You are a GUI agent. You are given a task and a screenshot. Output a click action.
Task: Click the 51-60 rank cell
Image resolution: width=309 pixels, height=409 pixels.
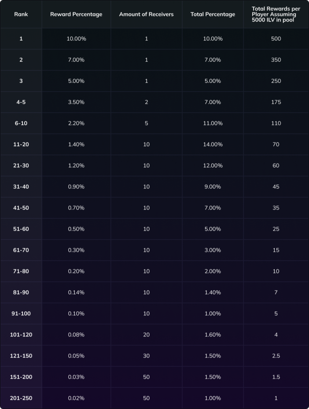[x=21, y=229]
